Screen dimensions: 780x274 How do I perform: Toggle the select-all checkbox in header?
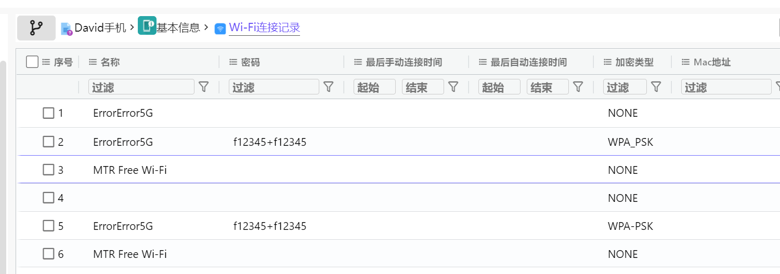(x=32, y=62)
